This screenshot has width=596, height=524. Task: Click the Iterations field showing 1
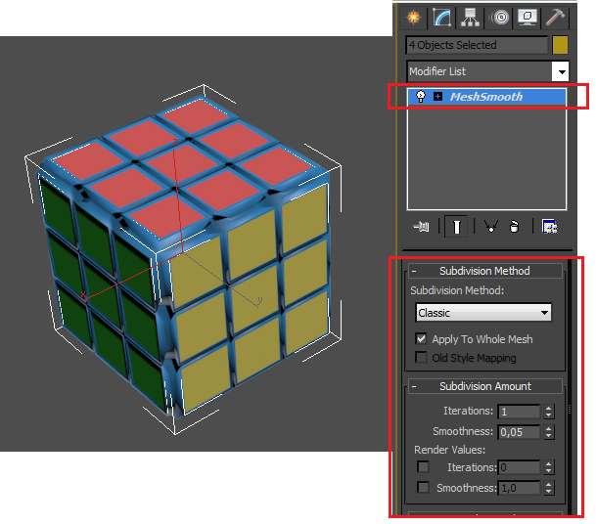519,412
